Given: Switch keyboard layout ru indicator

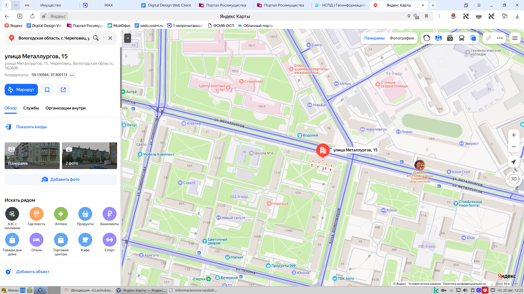Looking at the screenshot, I should coord(451,290).
